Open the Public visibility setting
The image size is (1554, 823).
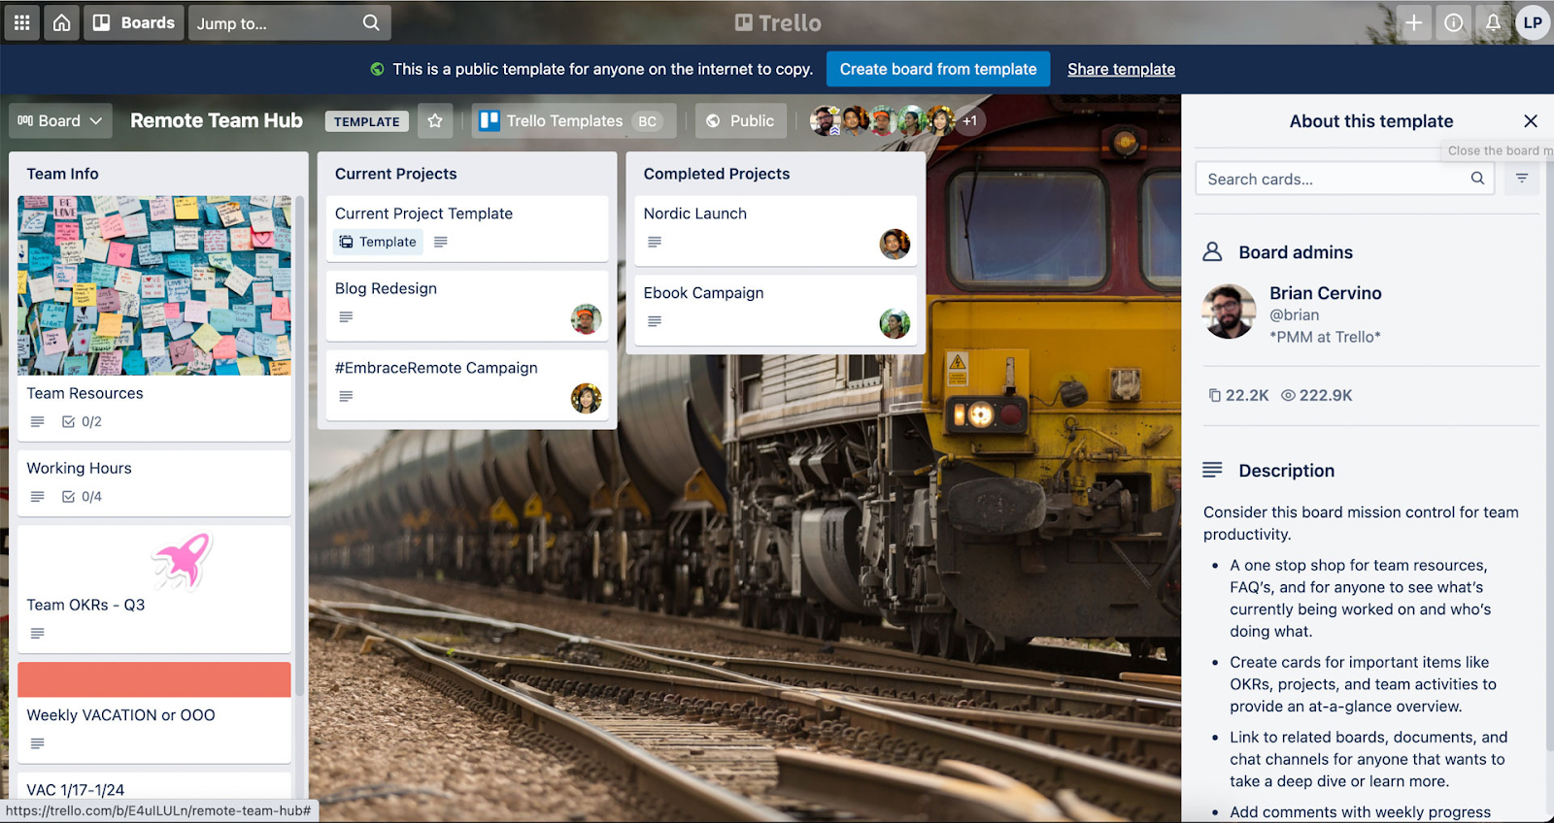pyautogui.click(x=740, y=120)
